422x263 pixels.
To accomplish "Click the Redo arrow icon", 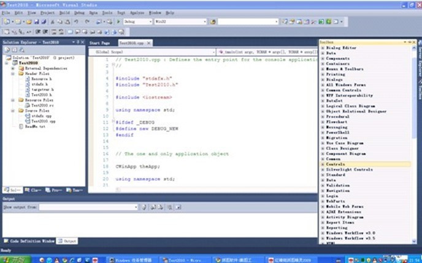I will 87,22.
